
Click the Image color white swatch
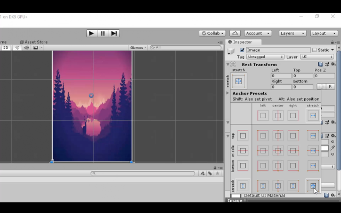tap(324, 148)
